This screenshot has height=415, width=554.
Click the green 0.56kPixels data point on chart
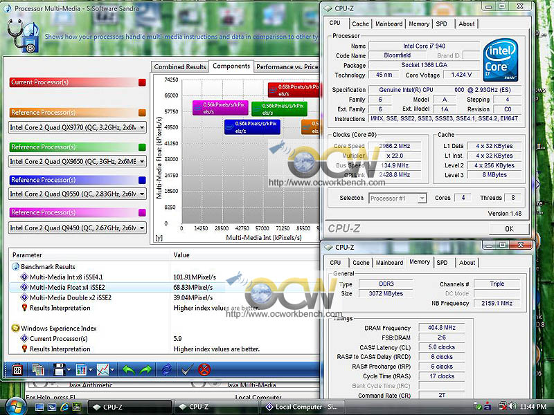(279, 109)
